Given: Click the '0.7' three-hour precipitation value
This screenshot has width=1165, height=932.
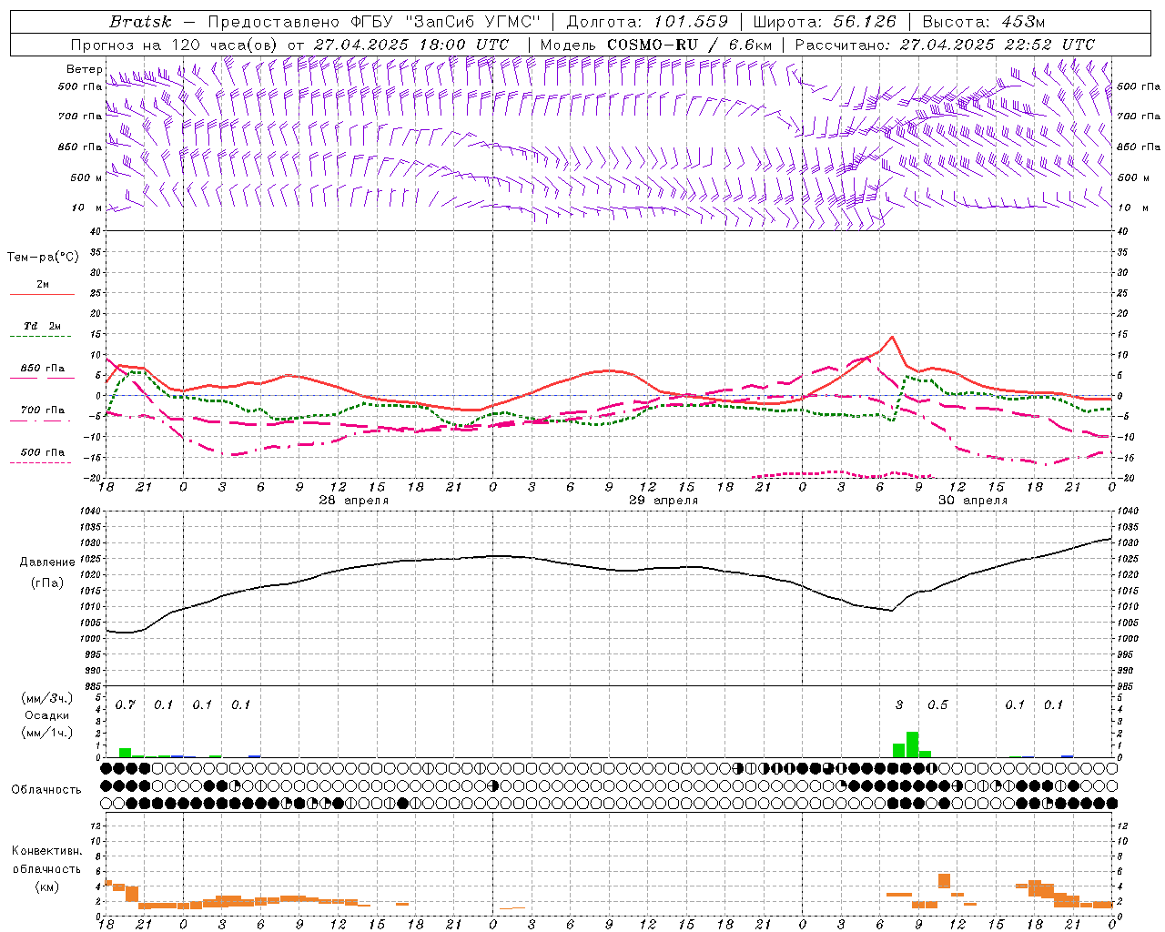Looking at the screenshot, I should (125, 704).
